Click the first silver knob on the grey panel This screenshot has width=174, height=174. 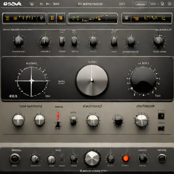(18, 120)
